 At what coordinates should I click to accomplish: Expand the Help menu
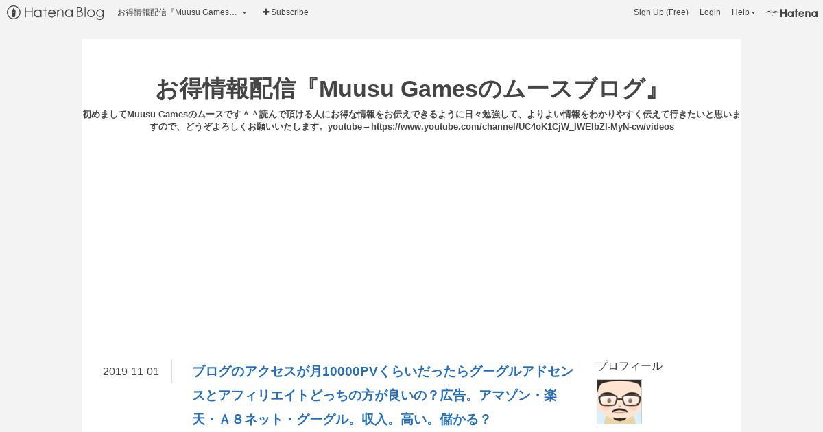click(743, 12)
